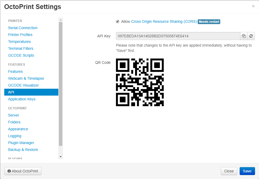Copy the API key to clipboard
Image resolution: width=259 pixels, height=179 pixels.
244,36
